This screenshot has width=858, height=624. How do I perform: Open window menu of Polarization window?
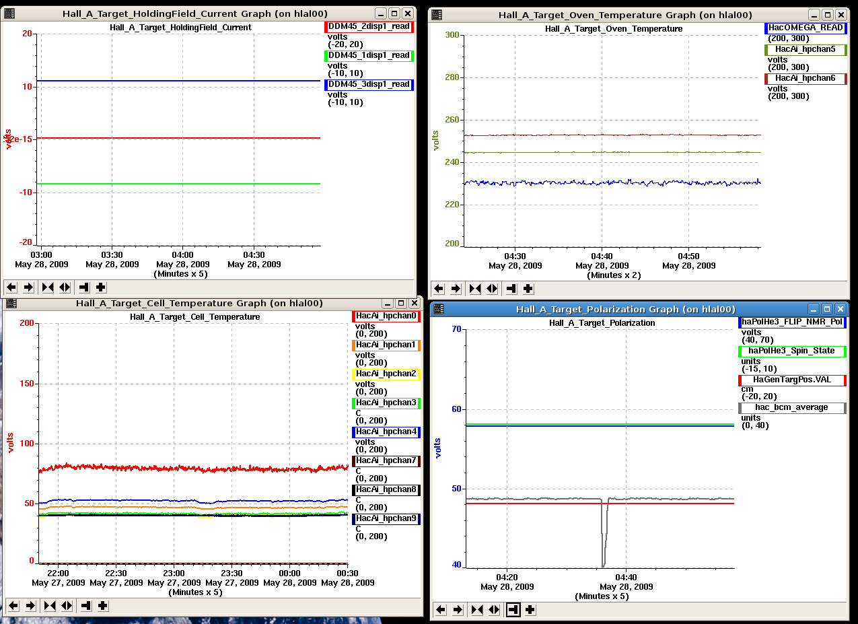[x=438, y=310]
